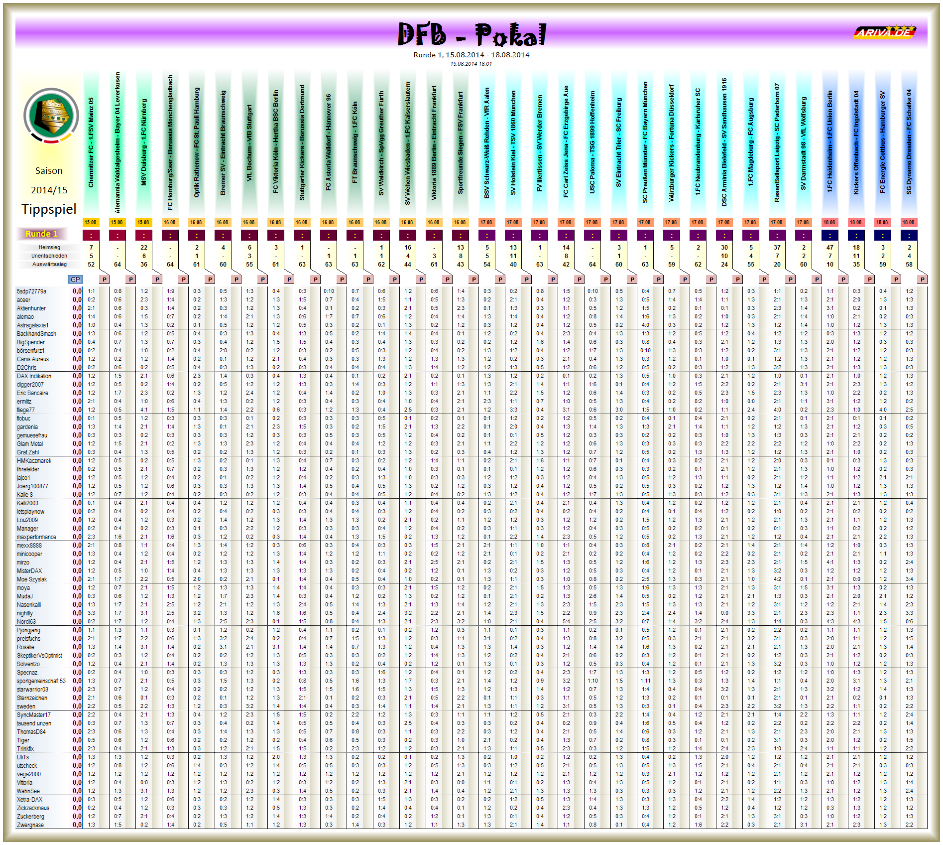
Task: Click the date cell 15.08. under Chemnitzer FC
Action: coord(91,222)
